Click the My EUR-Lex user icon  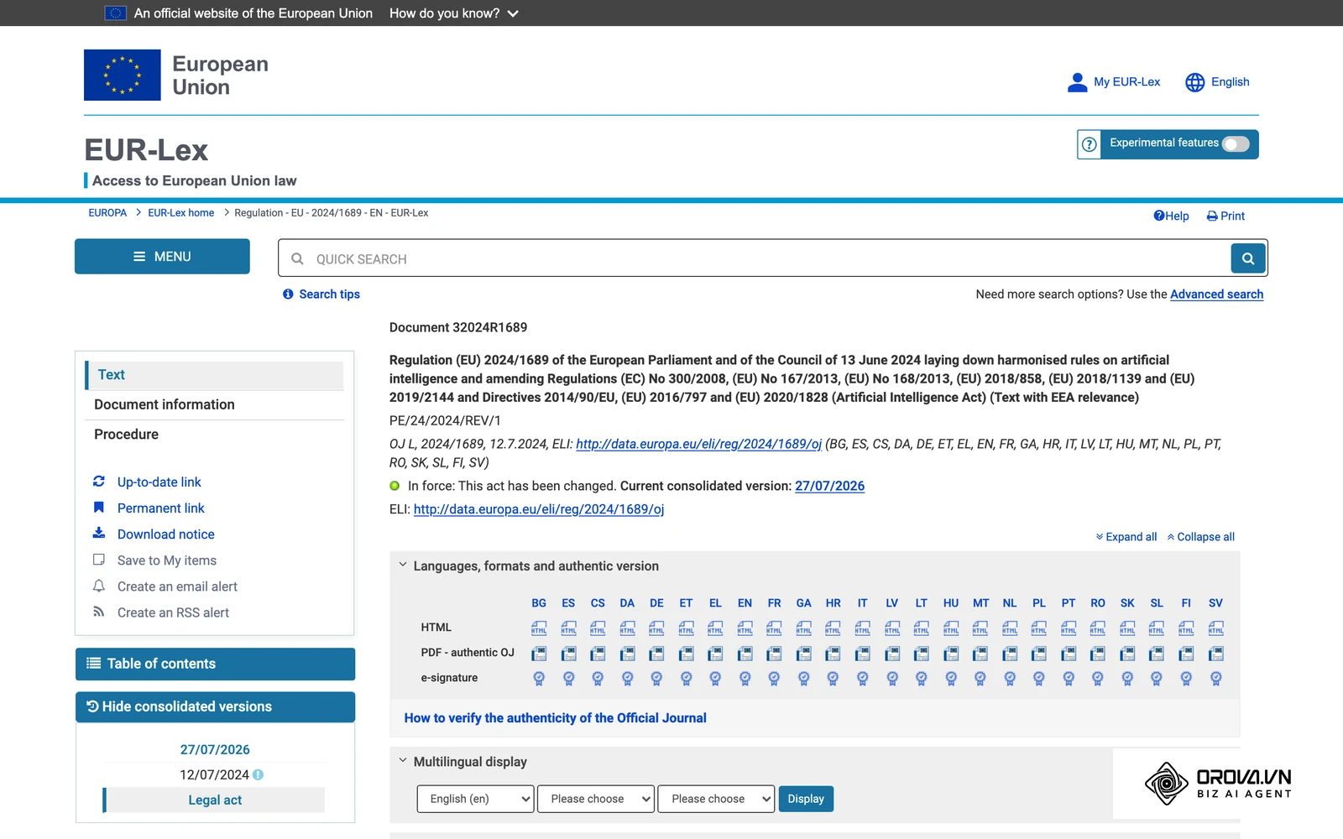[1077, 81]
